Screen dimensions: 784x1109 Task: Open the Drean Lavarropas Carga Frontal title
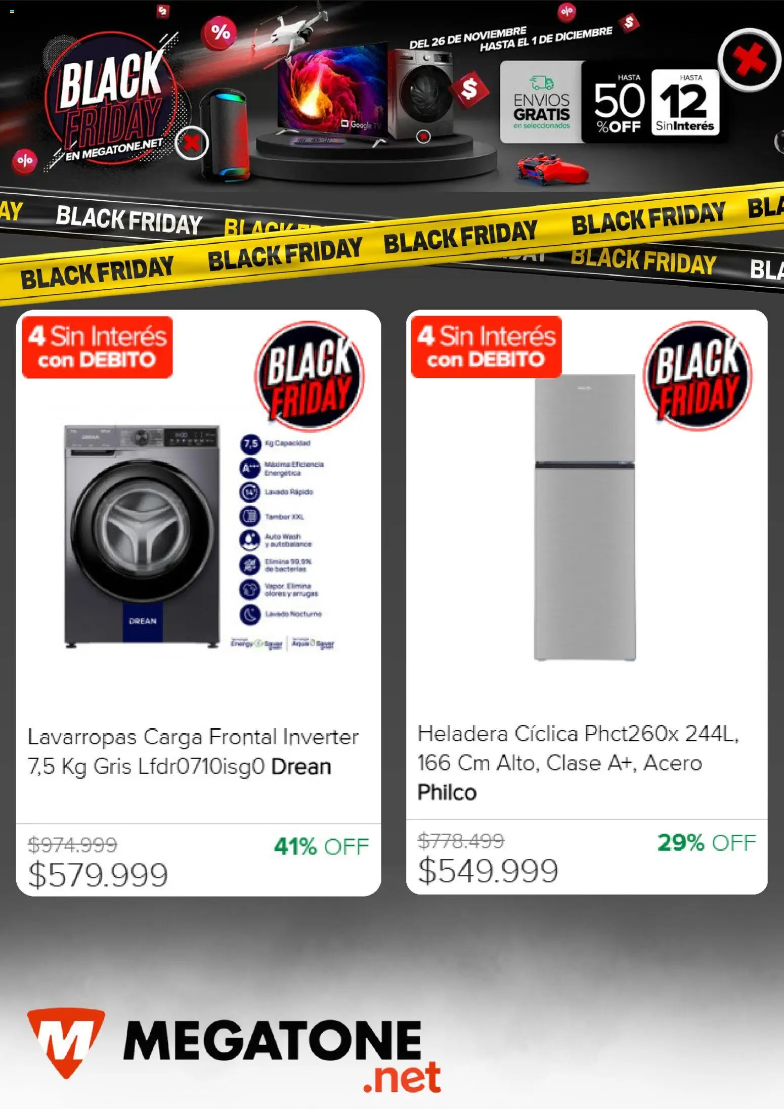pyautogui.click(x=193, y=751)
